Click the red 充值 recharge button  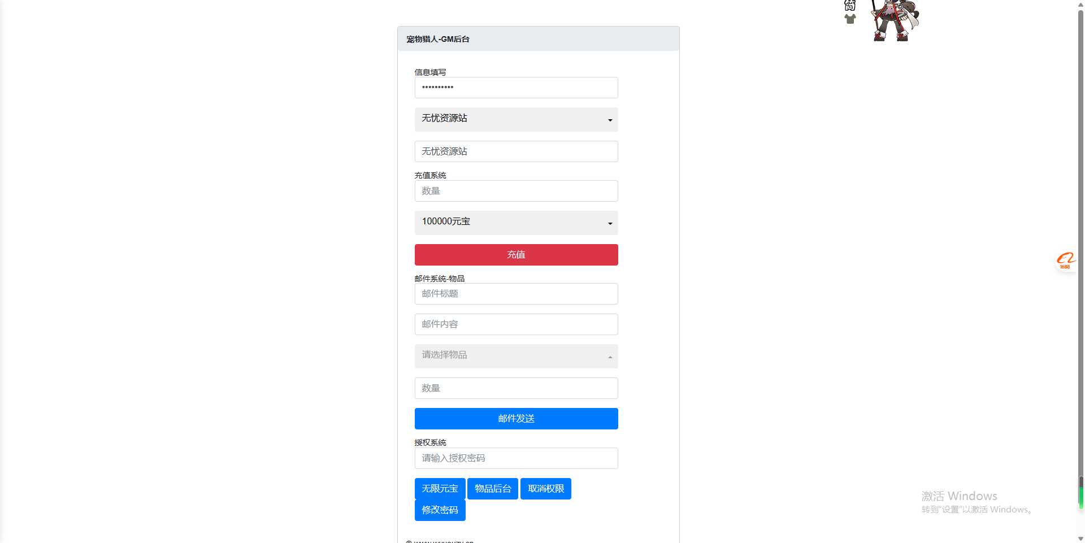click(x=516, y=255)
